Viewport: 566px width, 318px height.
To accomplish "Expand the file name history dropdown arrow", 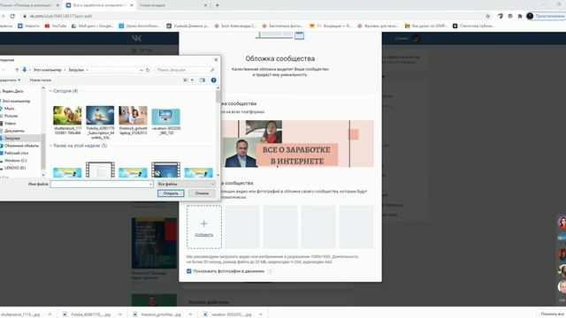I will point(150,184).
